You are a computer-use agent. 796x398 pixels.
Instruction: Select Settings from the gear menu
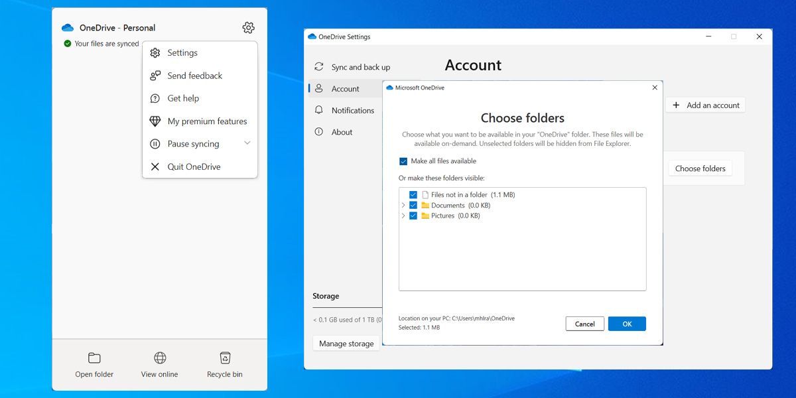182,53
